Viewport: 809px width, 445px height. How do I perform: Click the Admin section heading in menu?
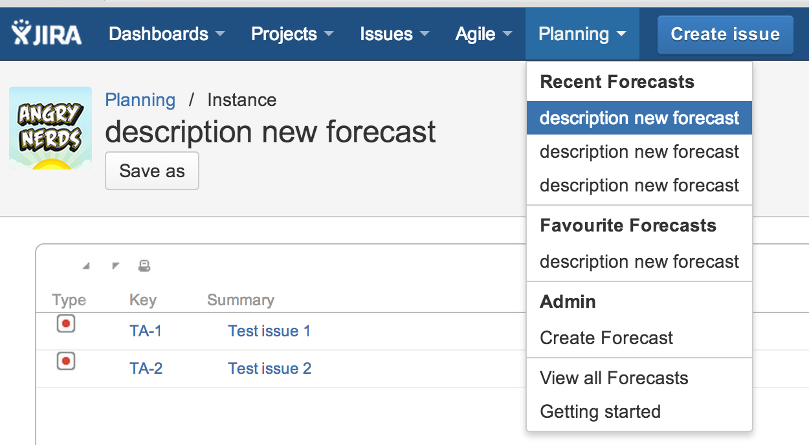pyautogui.click(x=568, y=302)
